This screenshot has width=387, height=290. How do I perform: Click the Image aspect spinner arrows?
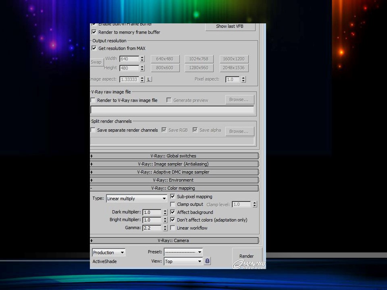142,79
